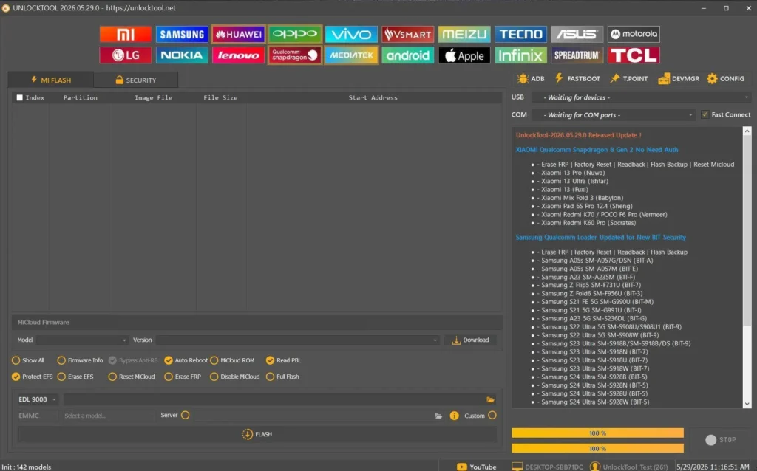Click the upper 100% progress bar

pos(597,433)
